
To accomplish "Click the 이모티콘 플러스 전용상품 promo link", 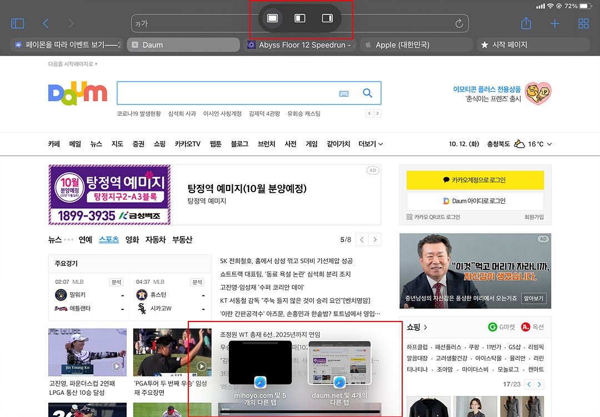I will (x=487, y=89).
